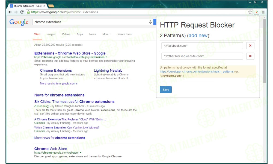
Task: Click the page vertical scrollbar thumb
Action: (x=265, y=51)
